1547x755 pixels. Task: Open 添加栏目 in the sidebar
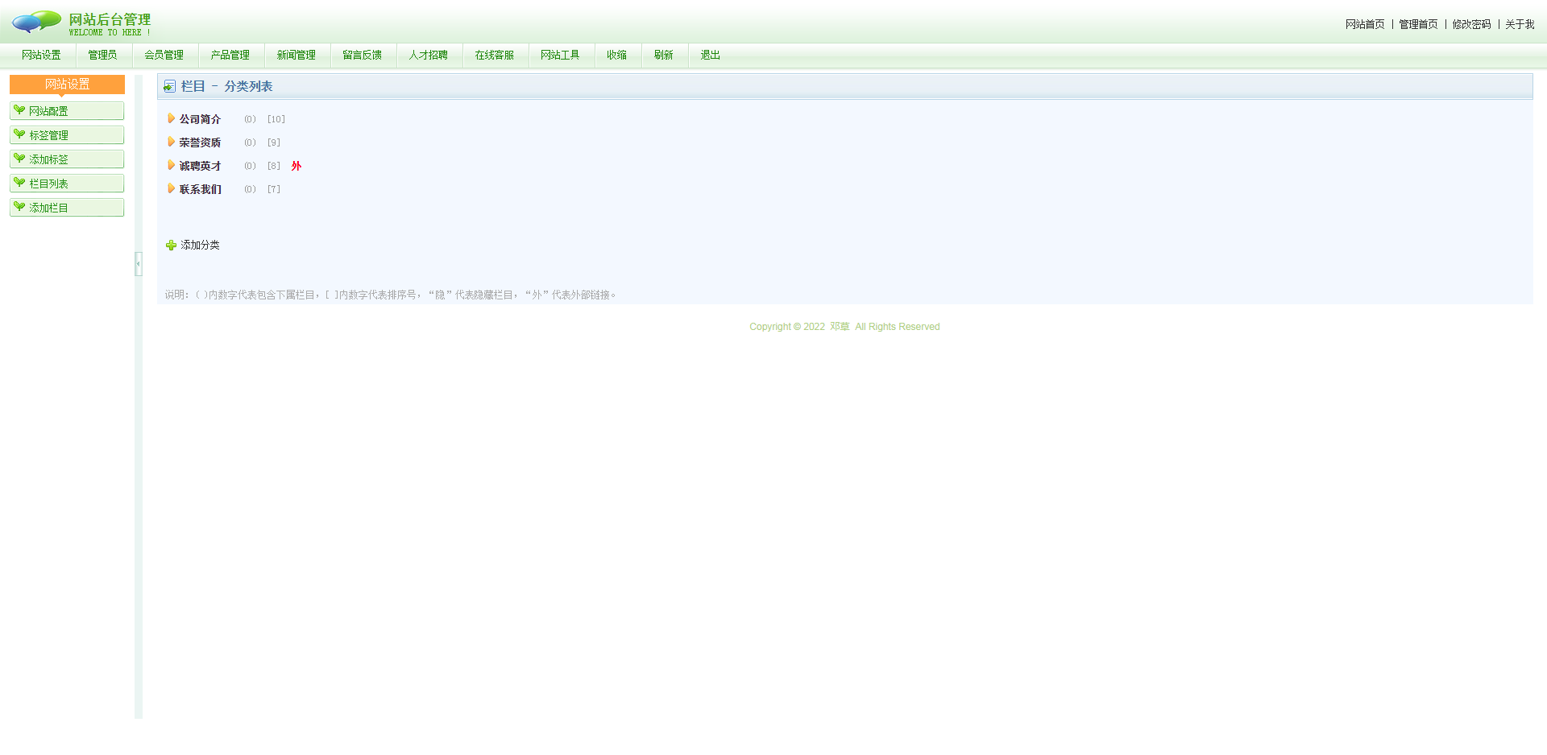pos(67,208)
